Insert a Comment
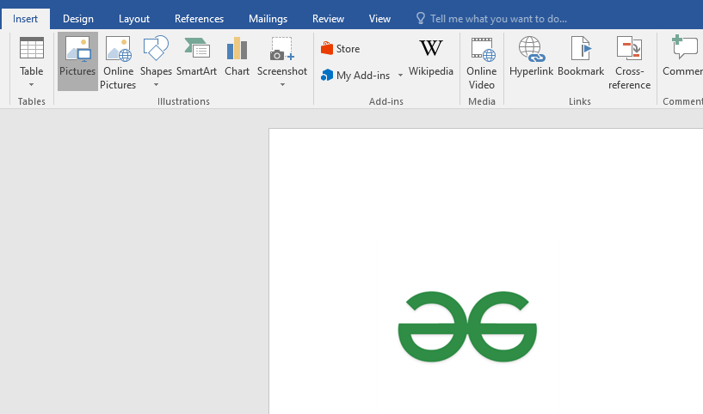This screenshot has width=703, height=414. tap(682, 57)
